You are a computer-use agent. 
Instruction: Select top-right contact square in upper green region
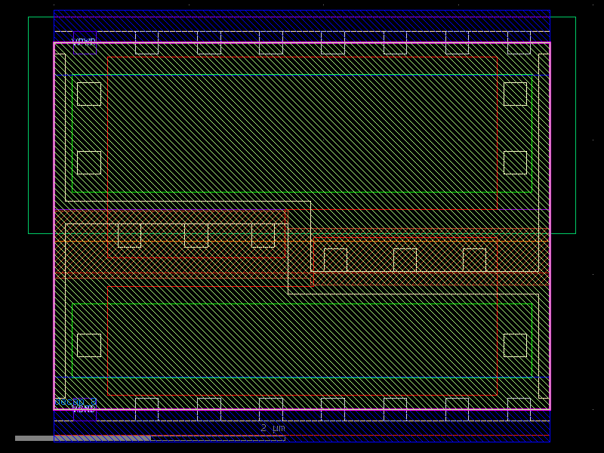tap(515, 94)
